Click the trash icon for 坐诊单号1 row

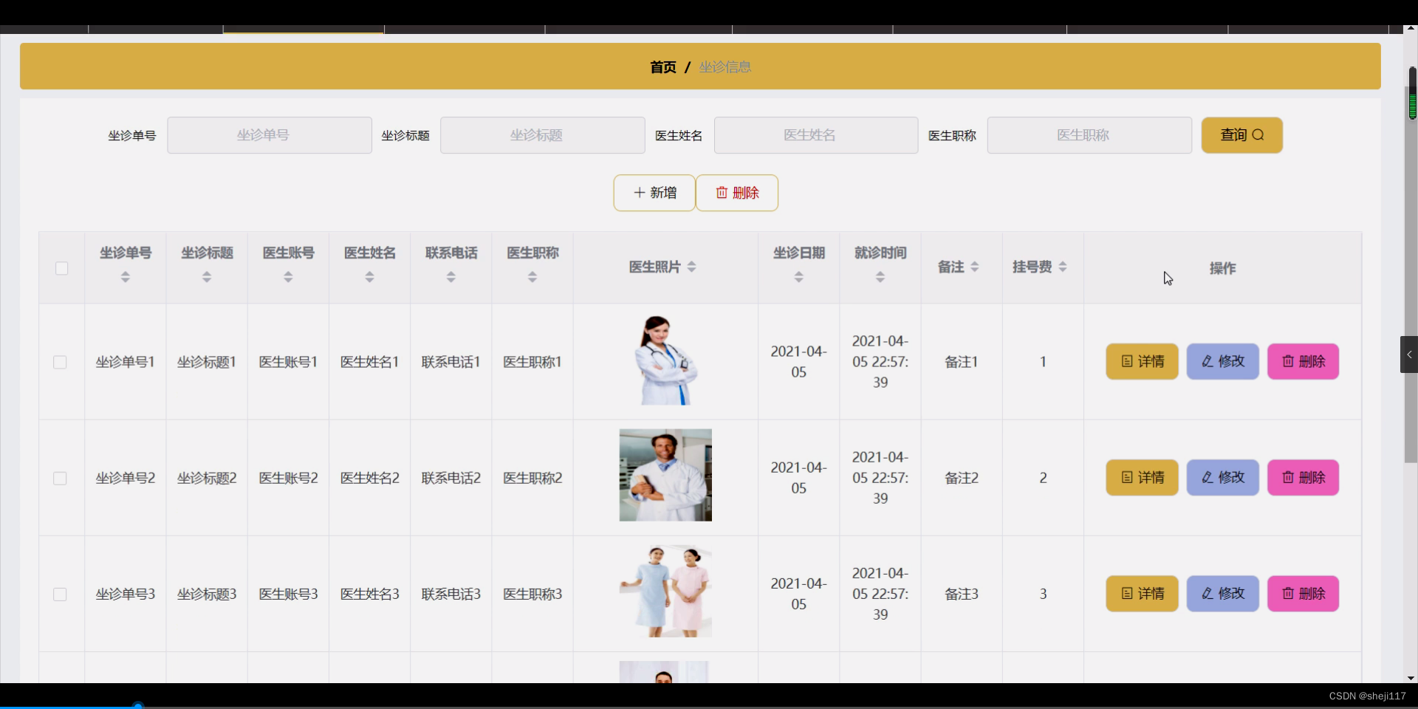1288,361
